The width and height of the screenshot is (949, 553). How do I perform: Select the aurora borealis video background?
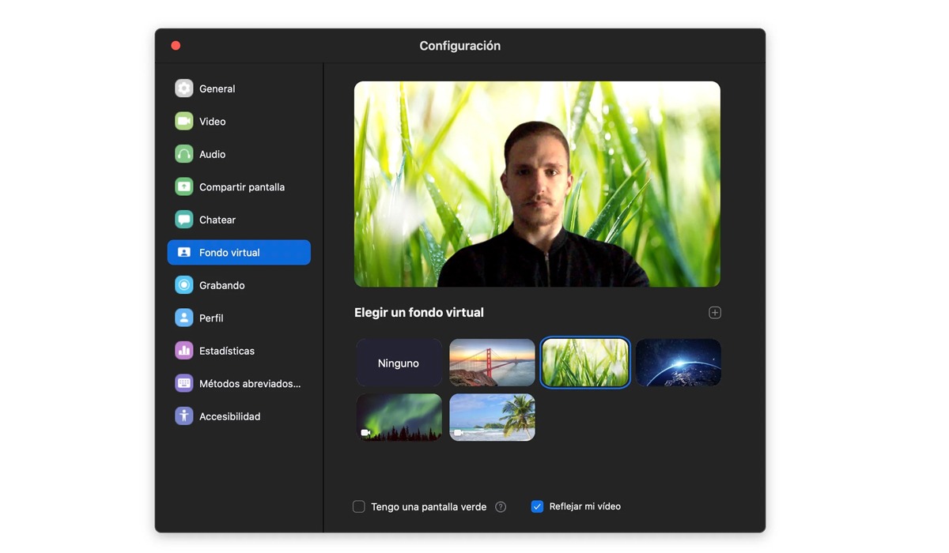[399, 417]
